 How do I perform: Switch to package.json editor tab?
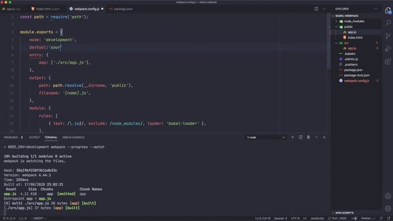point(121,9)
